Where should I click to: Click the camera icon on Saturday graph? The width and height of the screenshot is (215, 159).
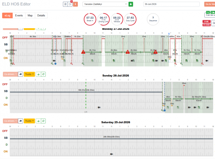tap(111, 154)
